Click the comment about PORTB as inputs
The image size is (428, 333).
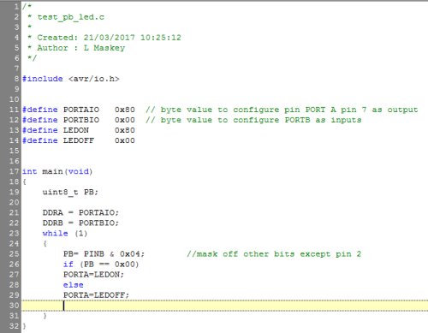click(x=253, y=120)
